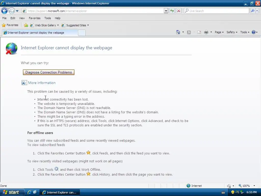Expand the Print options dropdown arrow
This screenshot has height=196, width=261.
(211, 32)
